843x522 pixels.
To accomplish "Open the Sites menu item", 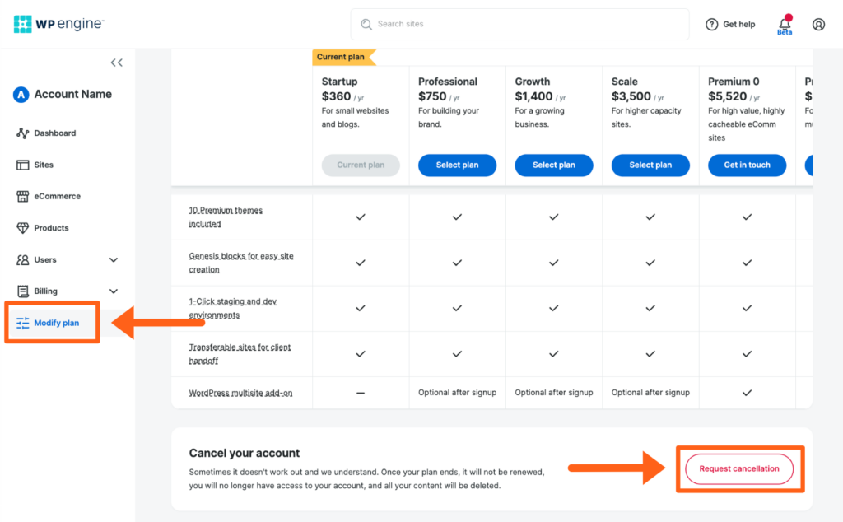I will (x=44, y=165).
